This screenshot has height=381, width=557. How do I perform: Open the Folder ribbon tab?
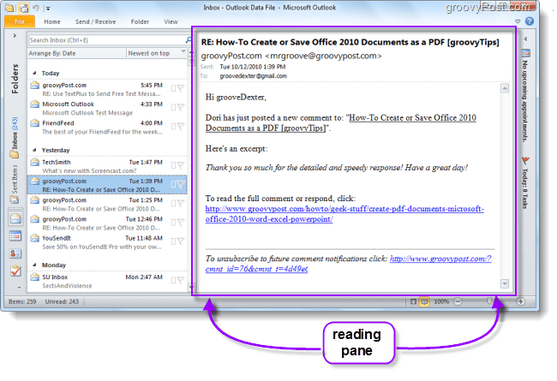[140, 21]
